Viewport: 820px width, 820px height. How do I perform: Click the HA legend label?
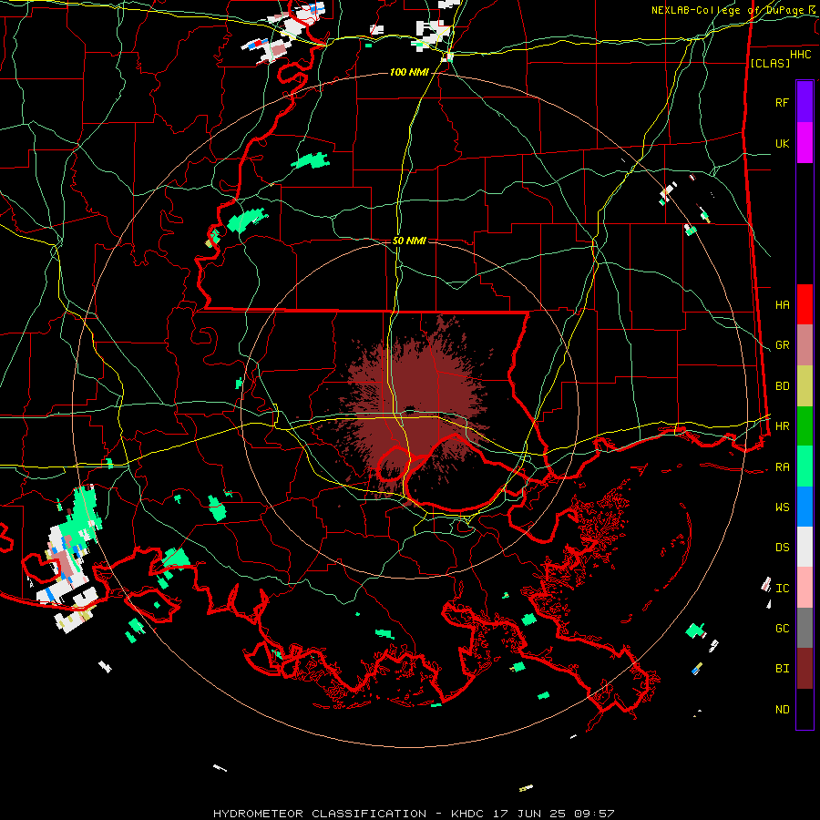(x=782, y=304)
